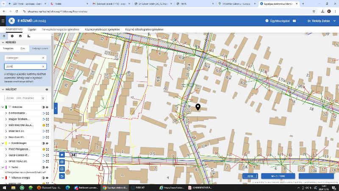Screen dimensions: 339x191
Task: Switch to Közműnyilatkozat igénylése tab
Action: point(102,29)
